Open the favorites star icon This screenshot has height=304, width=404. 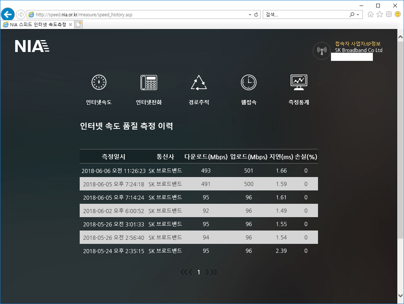tap(380, 14)
